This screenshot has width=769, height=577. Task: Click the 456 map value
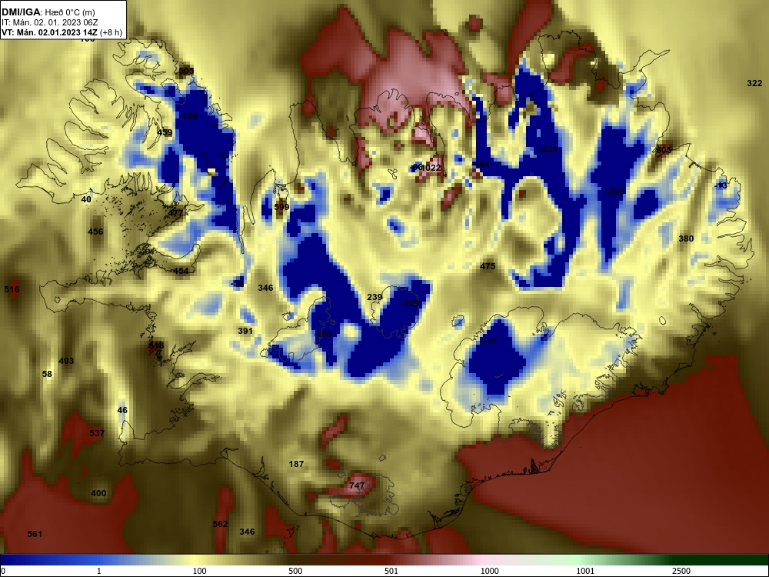pos(95,232)
